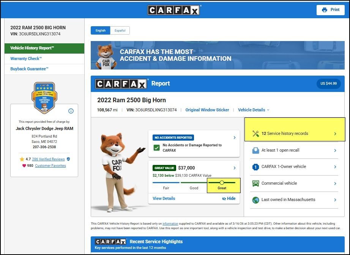Open Warranty Check in sidebar
The height and width of the screenshot is (255, 350).
tap(26, 59)
